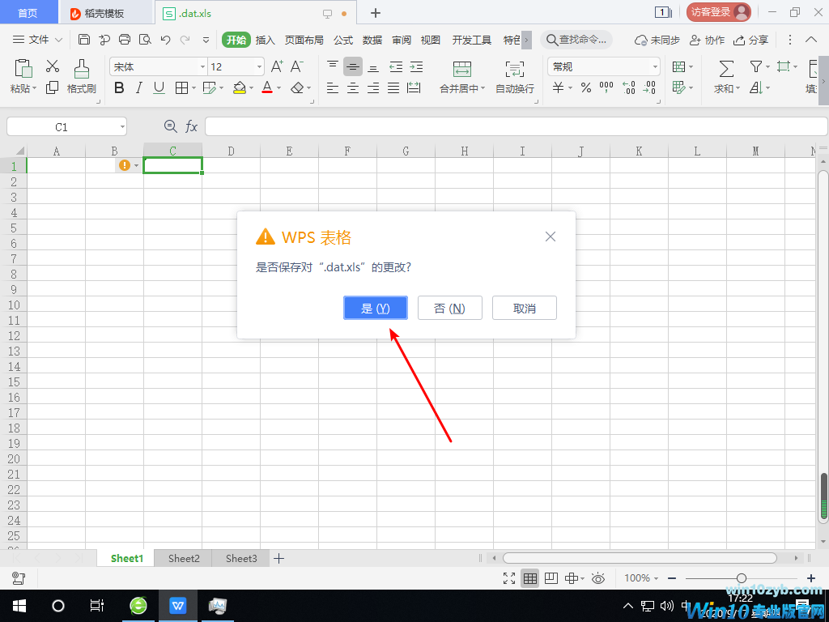
Task: Toggle italic formatting
Action: click(138, 88)
